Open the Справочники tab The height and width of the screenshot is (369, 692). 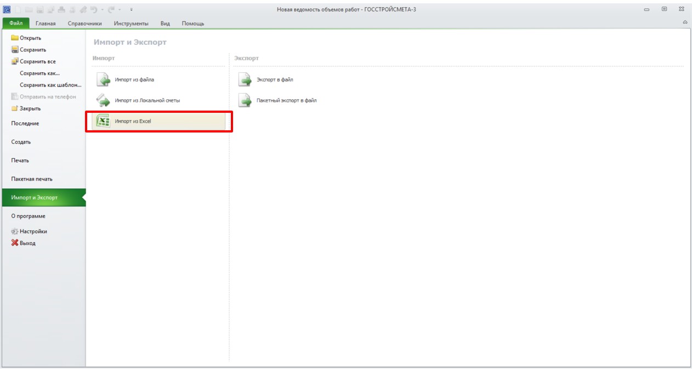(x=85, y=24)
